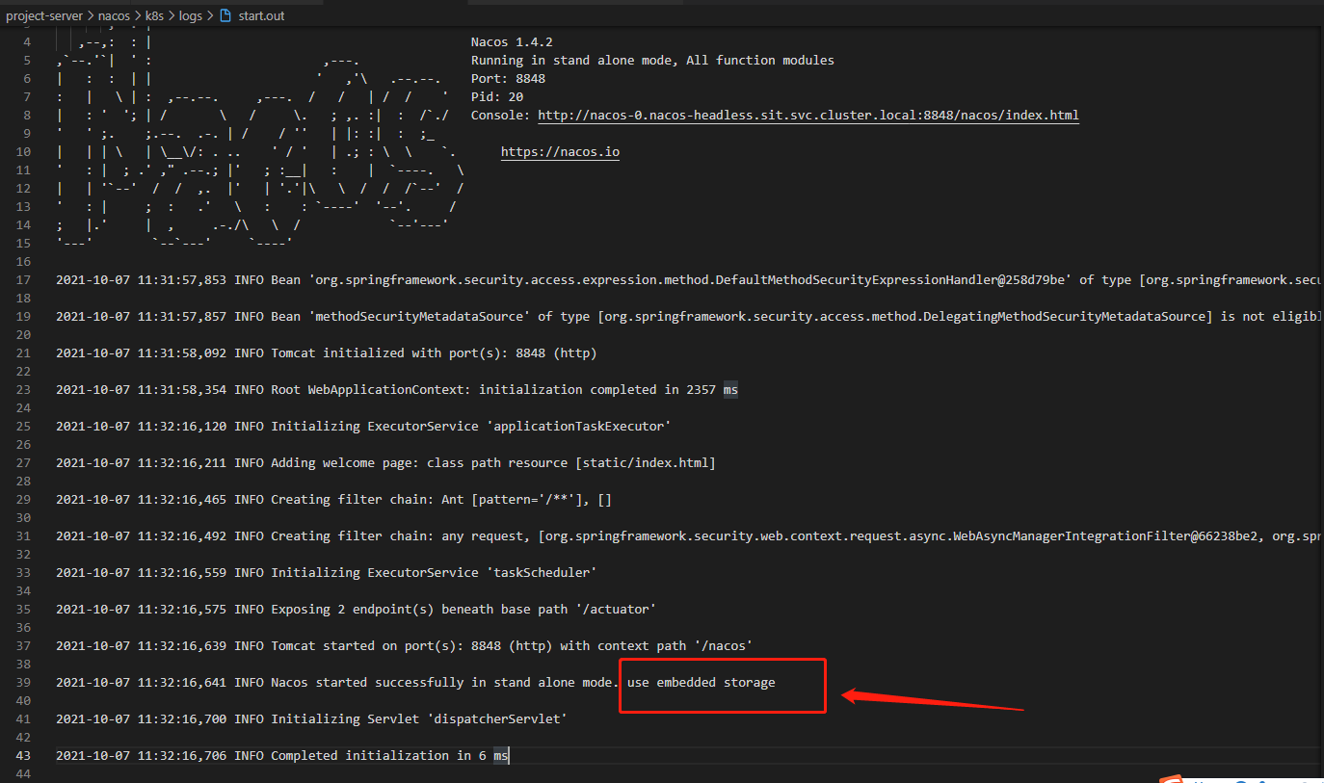Click 'Root WebApplicationContext' log line
This screenshot has width=1324, height=783.
tap(397, 390)
